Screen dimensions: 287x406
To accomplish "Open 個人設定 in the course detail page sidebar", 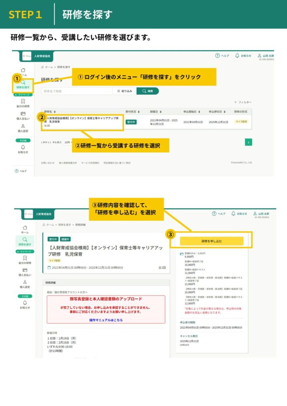I will [25, 284].
